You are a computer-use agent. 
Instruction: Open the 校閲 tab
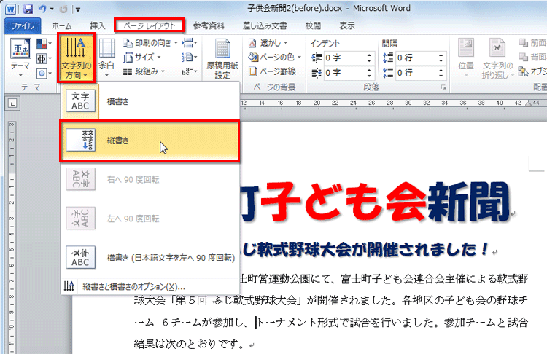click(x=313, y=25)
